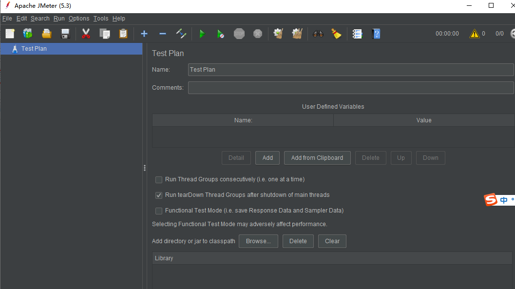Click the Open file folder icon

click(x=47, y=34)
